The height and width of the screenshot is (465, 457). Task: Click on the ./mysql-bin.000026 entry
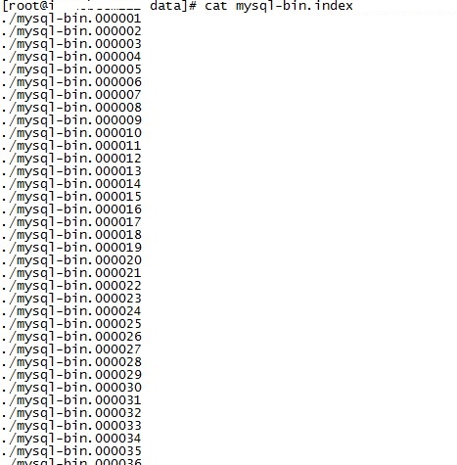71,337
